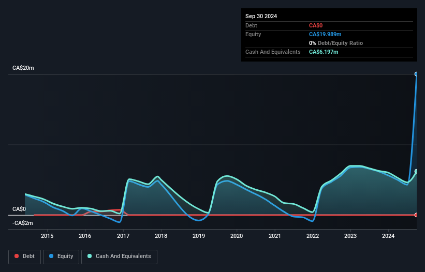Toggle the Equity series legend button
Viewport: 425px width, 272px height.
pos(61,256)
